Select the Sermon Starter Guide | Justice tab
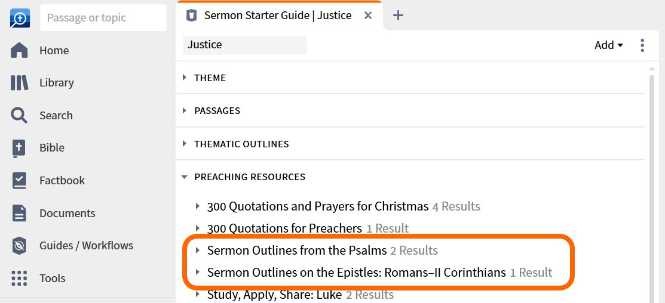The width and height of the screenshot is (665, 303). [x=278, y=16]
